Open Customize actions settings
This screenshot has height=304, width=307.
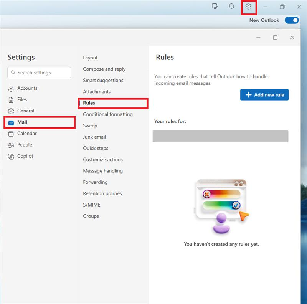pyautogui.click(x=103, y=160)
